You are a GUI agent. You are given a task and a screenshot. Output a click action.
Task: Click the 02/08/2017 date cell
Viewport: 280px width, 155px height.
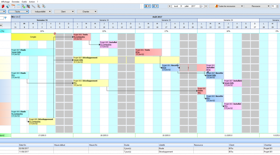point(36,149)
